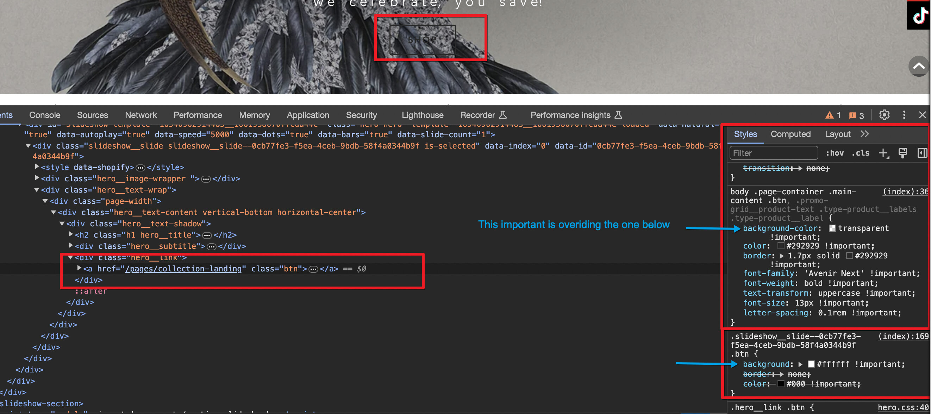Image resolution: width=931 pixels, height=414 pixels.
Task: Click the new style rule plus icon
Action: pos(883,153)
